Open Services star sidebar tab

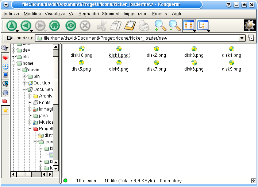[x=5, y=110]
